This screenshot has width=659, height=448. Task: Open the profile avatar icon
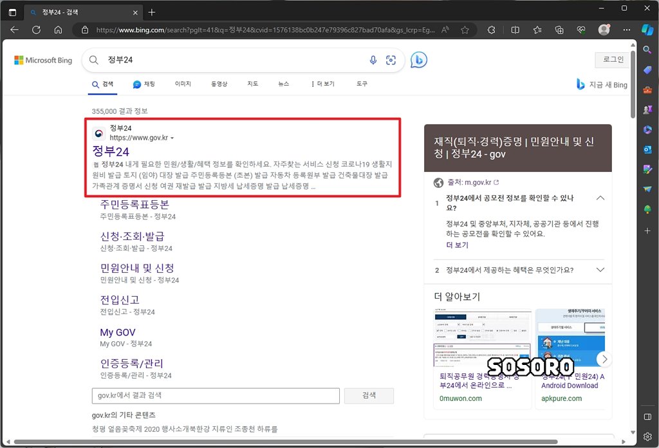coord(604,30)
